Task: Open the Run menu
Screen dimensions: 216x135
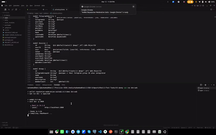Action: click(x=31, y=6)
